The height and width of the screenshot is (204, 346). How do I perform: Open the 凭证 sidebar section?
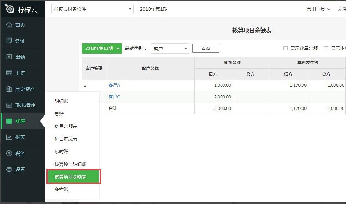pyautogui.click(x=23, y=41)
